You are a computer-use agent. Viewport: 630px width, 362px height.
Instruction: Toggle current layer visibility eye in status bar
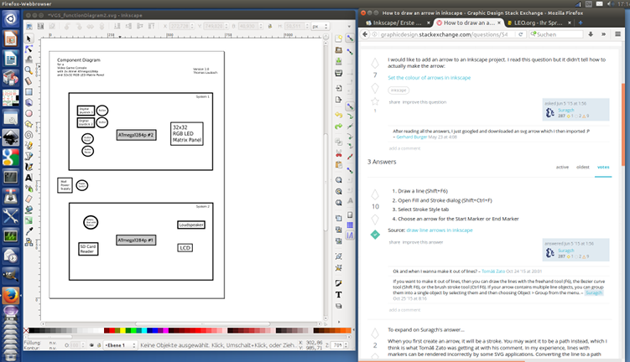(92, 345)
